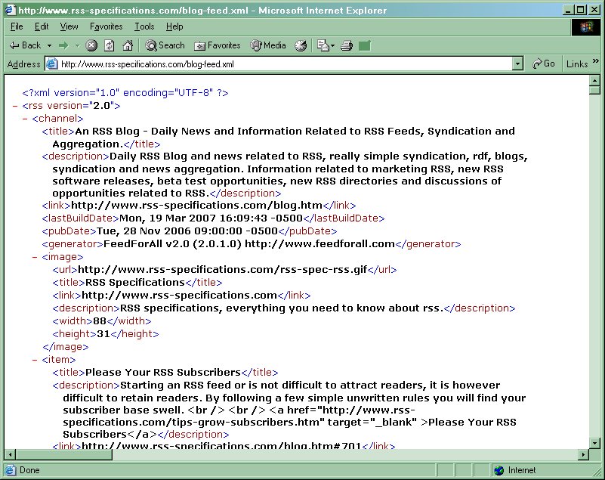Expand the address bar dropdown list
The width and height of the screenshot is (605, 480).
pos(517,64)
